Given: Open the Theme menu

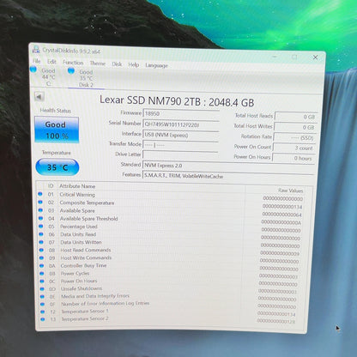Looking at the screenshot, I should [x=98, y=64].
